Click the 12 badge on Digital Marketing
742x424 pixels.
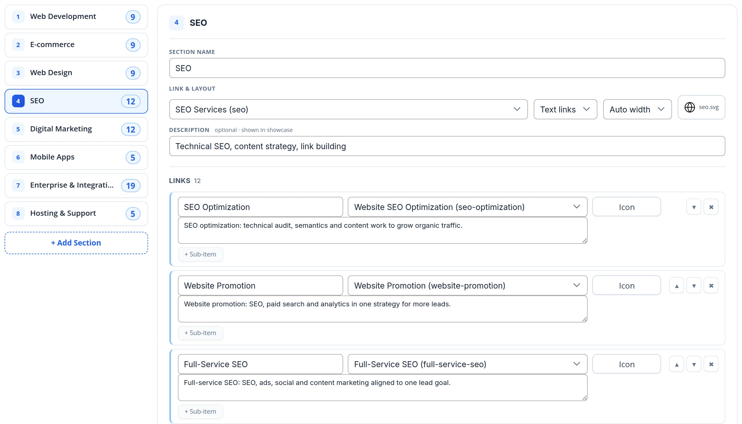coord(131,129)
